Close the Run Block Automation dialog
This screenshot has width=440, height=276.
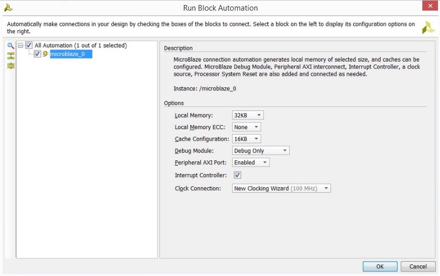coord(430,6)
